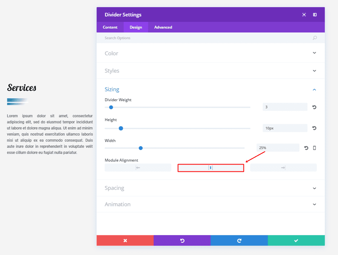Undo the last change

click(x=182, y=240)
